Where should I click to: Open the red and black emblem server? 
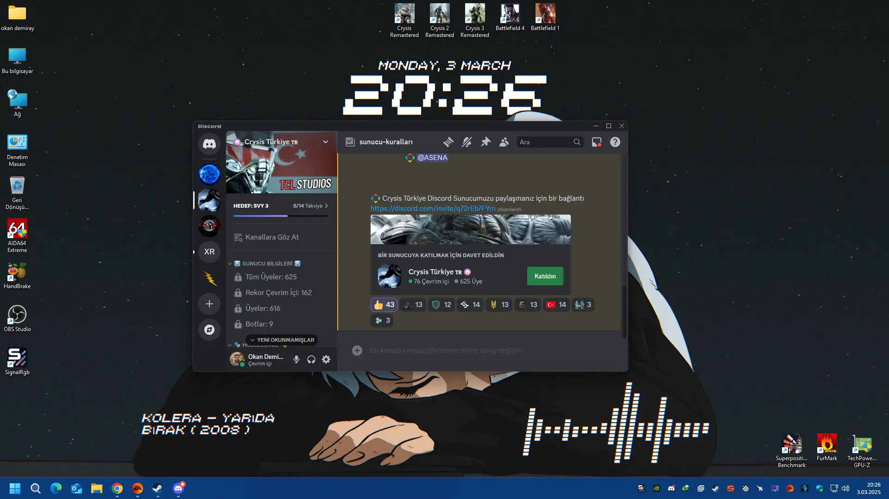click(x=209, y=226)
